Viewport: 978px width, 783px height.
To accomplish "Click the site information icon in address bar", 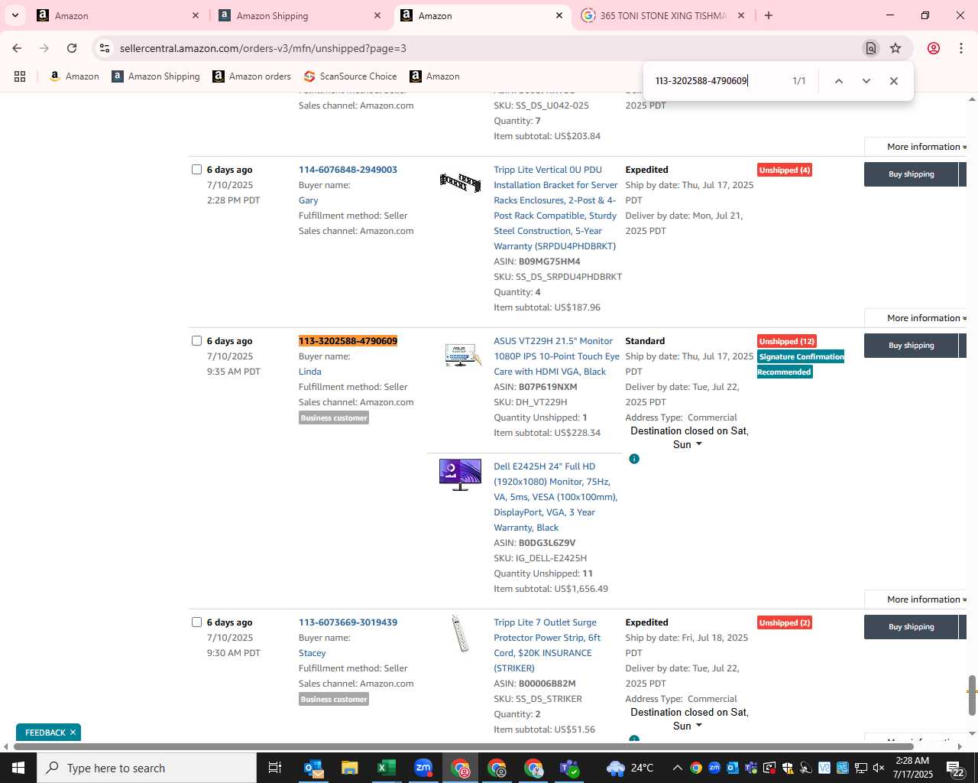I will click(x=105, y=48).
